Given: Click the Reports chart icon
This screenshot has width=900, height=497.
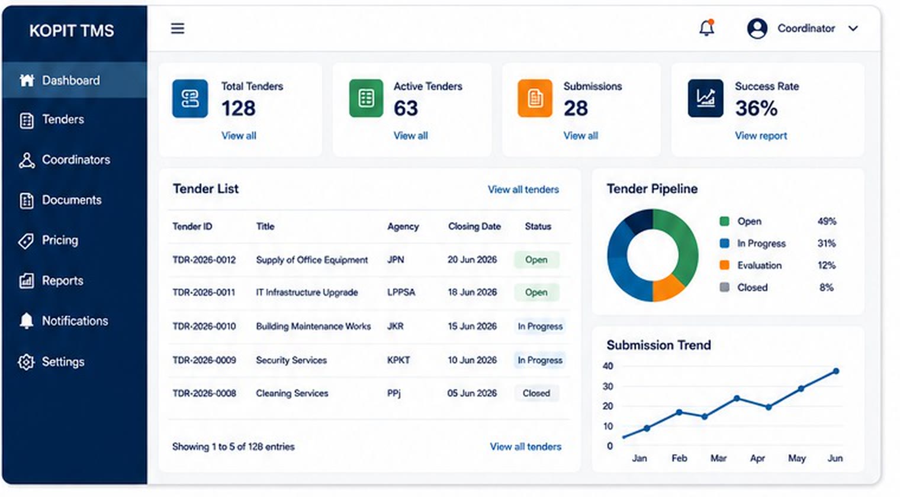Looking at the screenshot, I should (x=27, y=281).
